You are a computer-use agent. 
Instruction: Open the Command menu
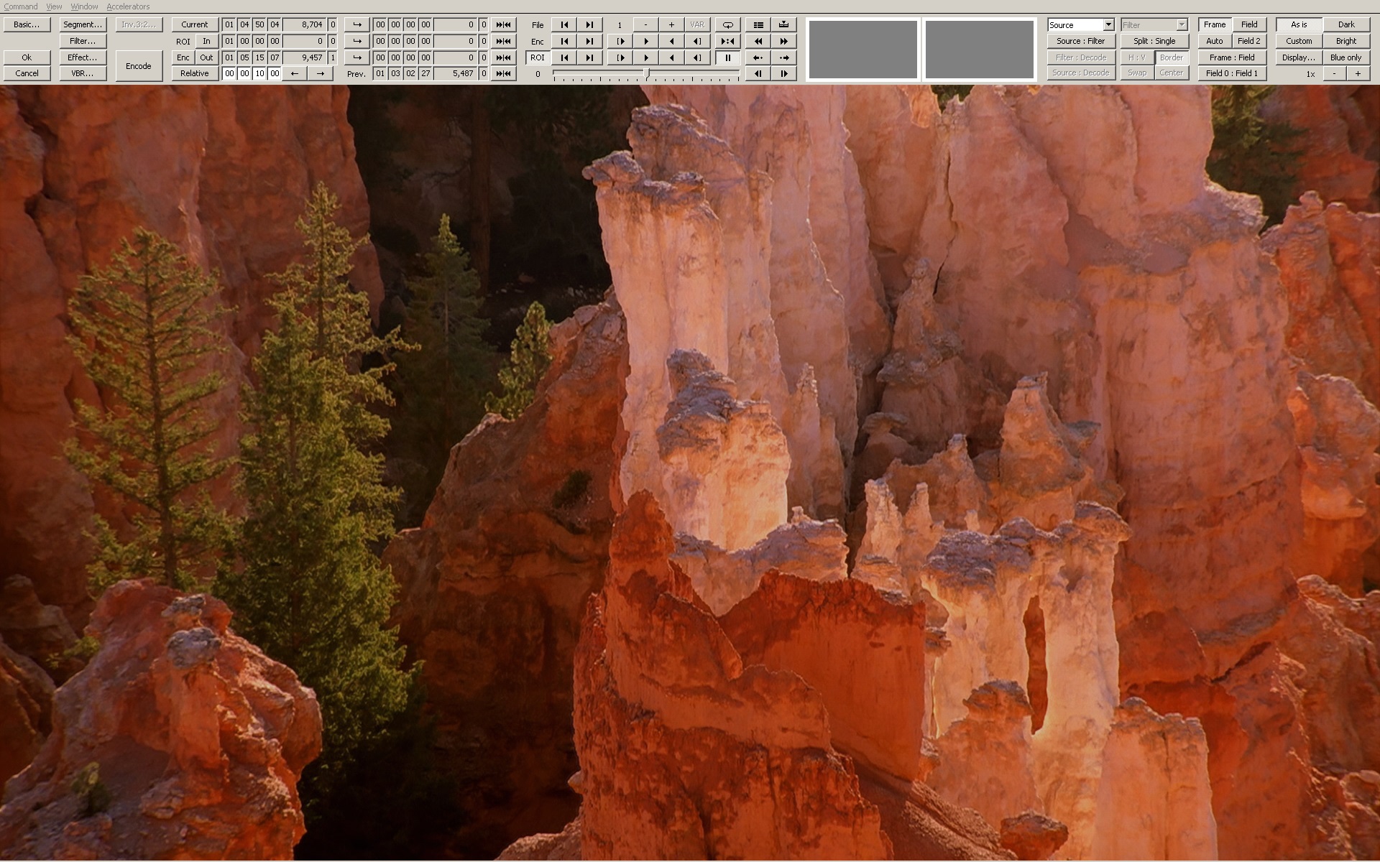[20, 6]
